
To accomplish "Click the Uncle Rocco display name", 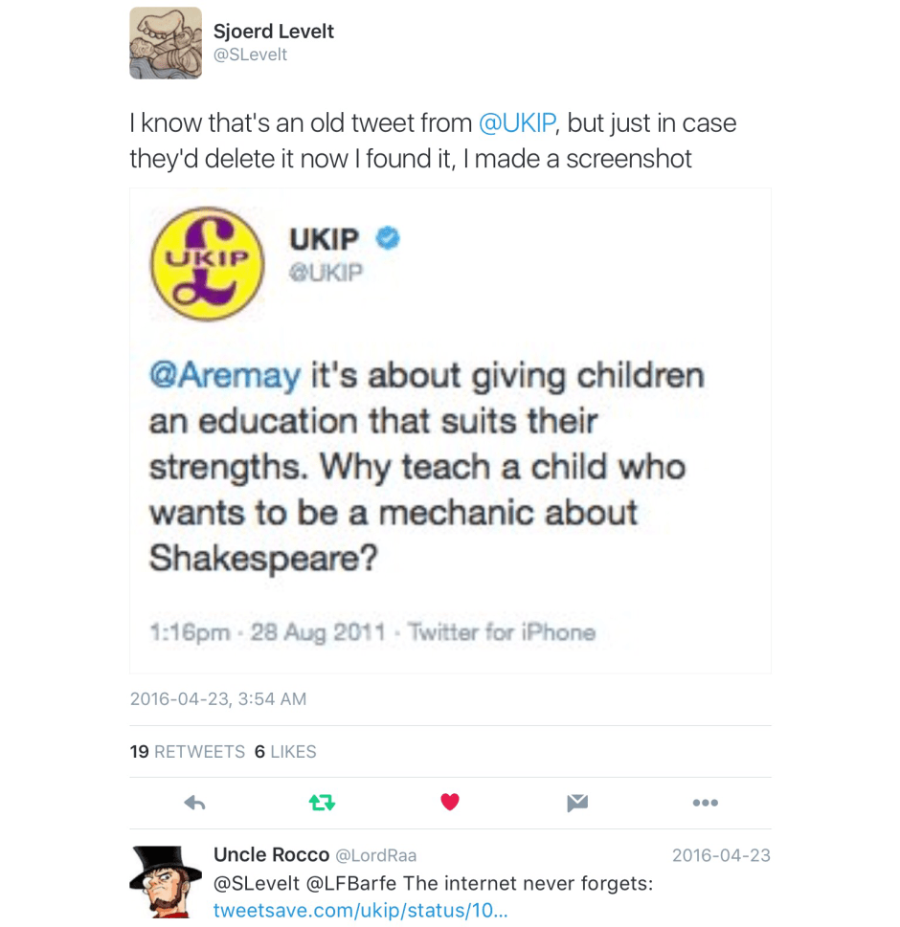I will point(271,855).
